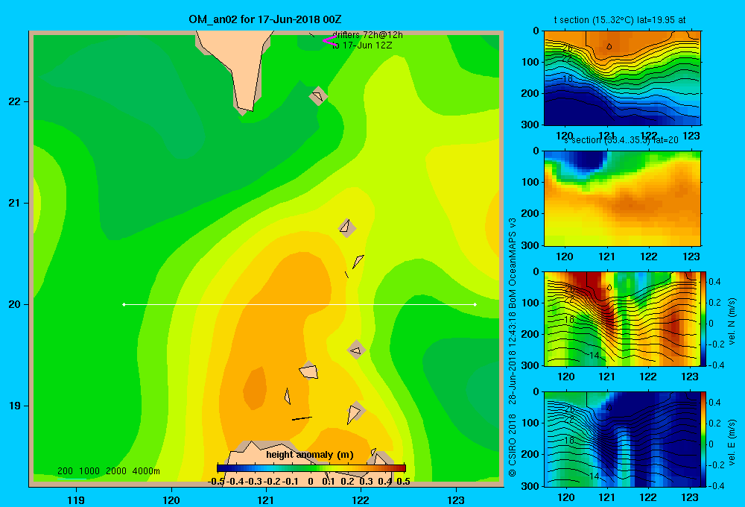Click the west endpoint of the white section line
745x507 pixels.
pos(124,304)
